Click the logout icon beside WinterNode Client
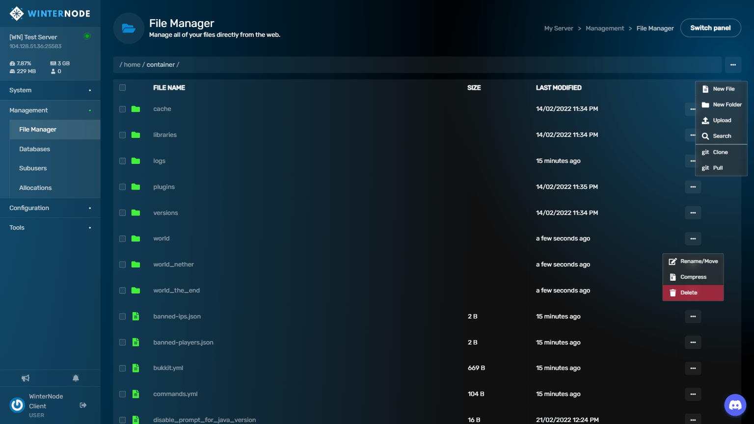The width and height of the screenshot is (754, 424). click(83, 405)
